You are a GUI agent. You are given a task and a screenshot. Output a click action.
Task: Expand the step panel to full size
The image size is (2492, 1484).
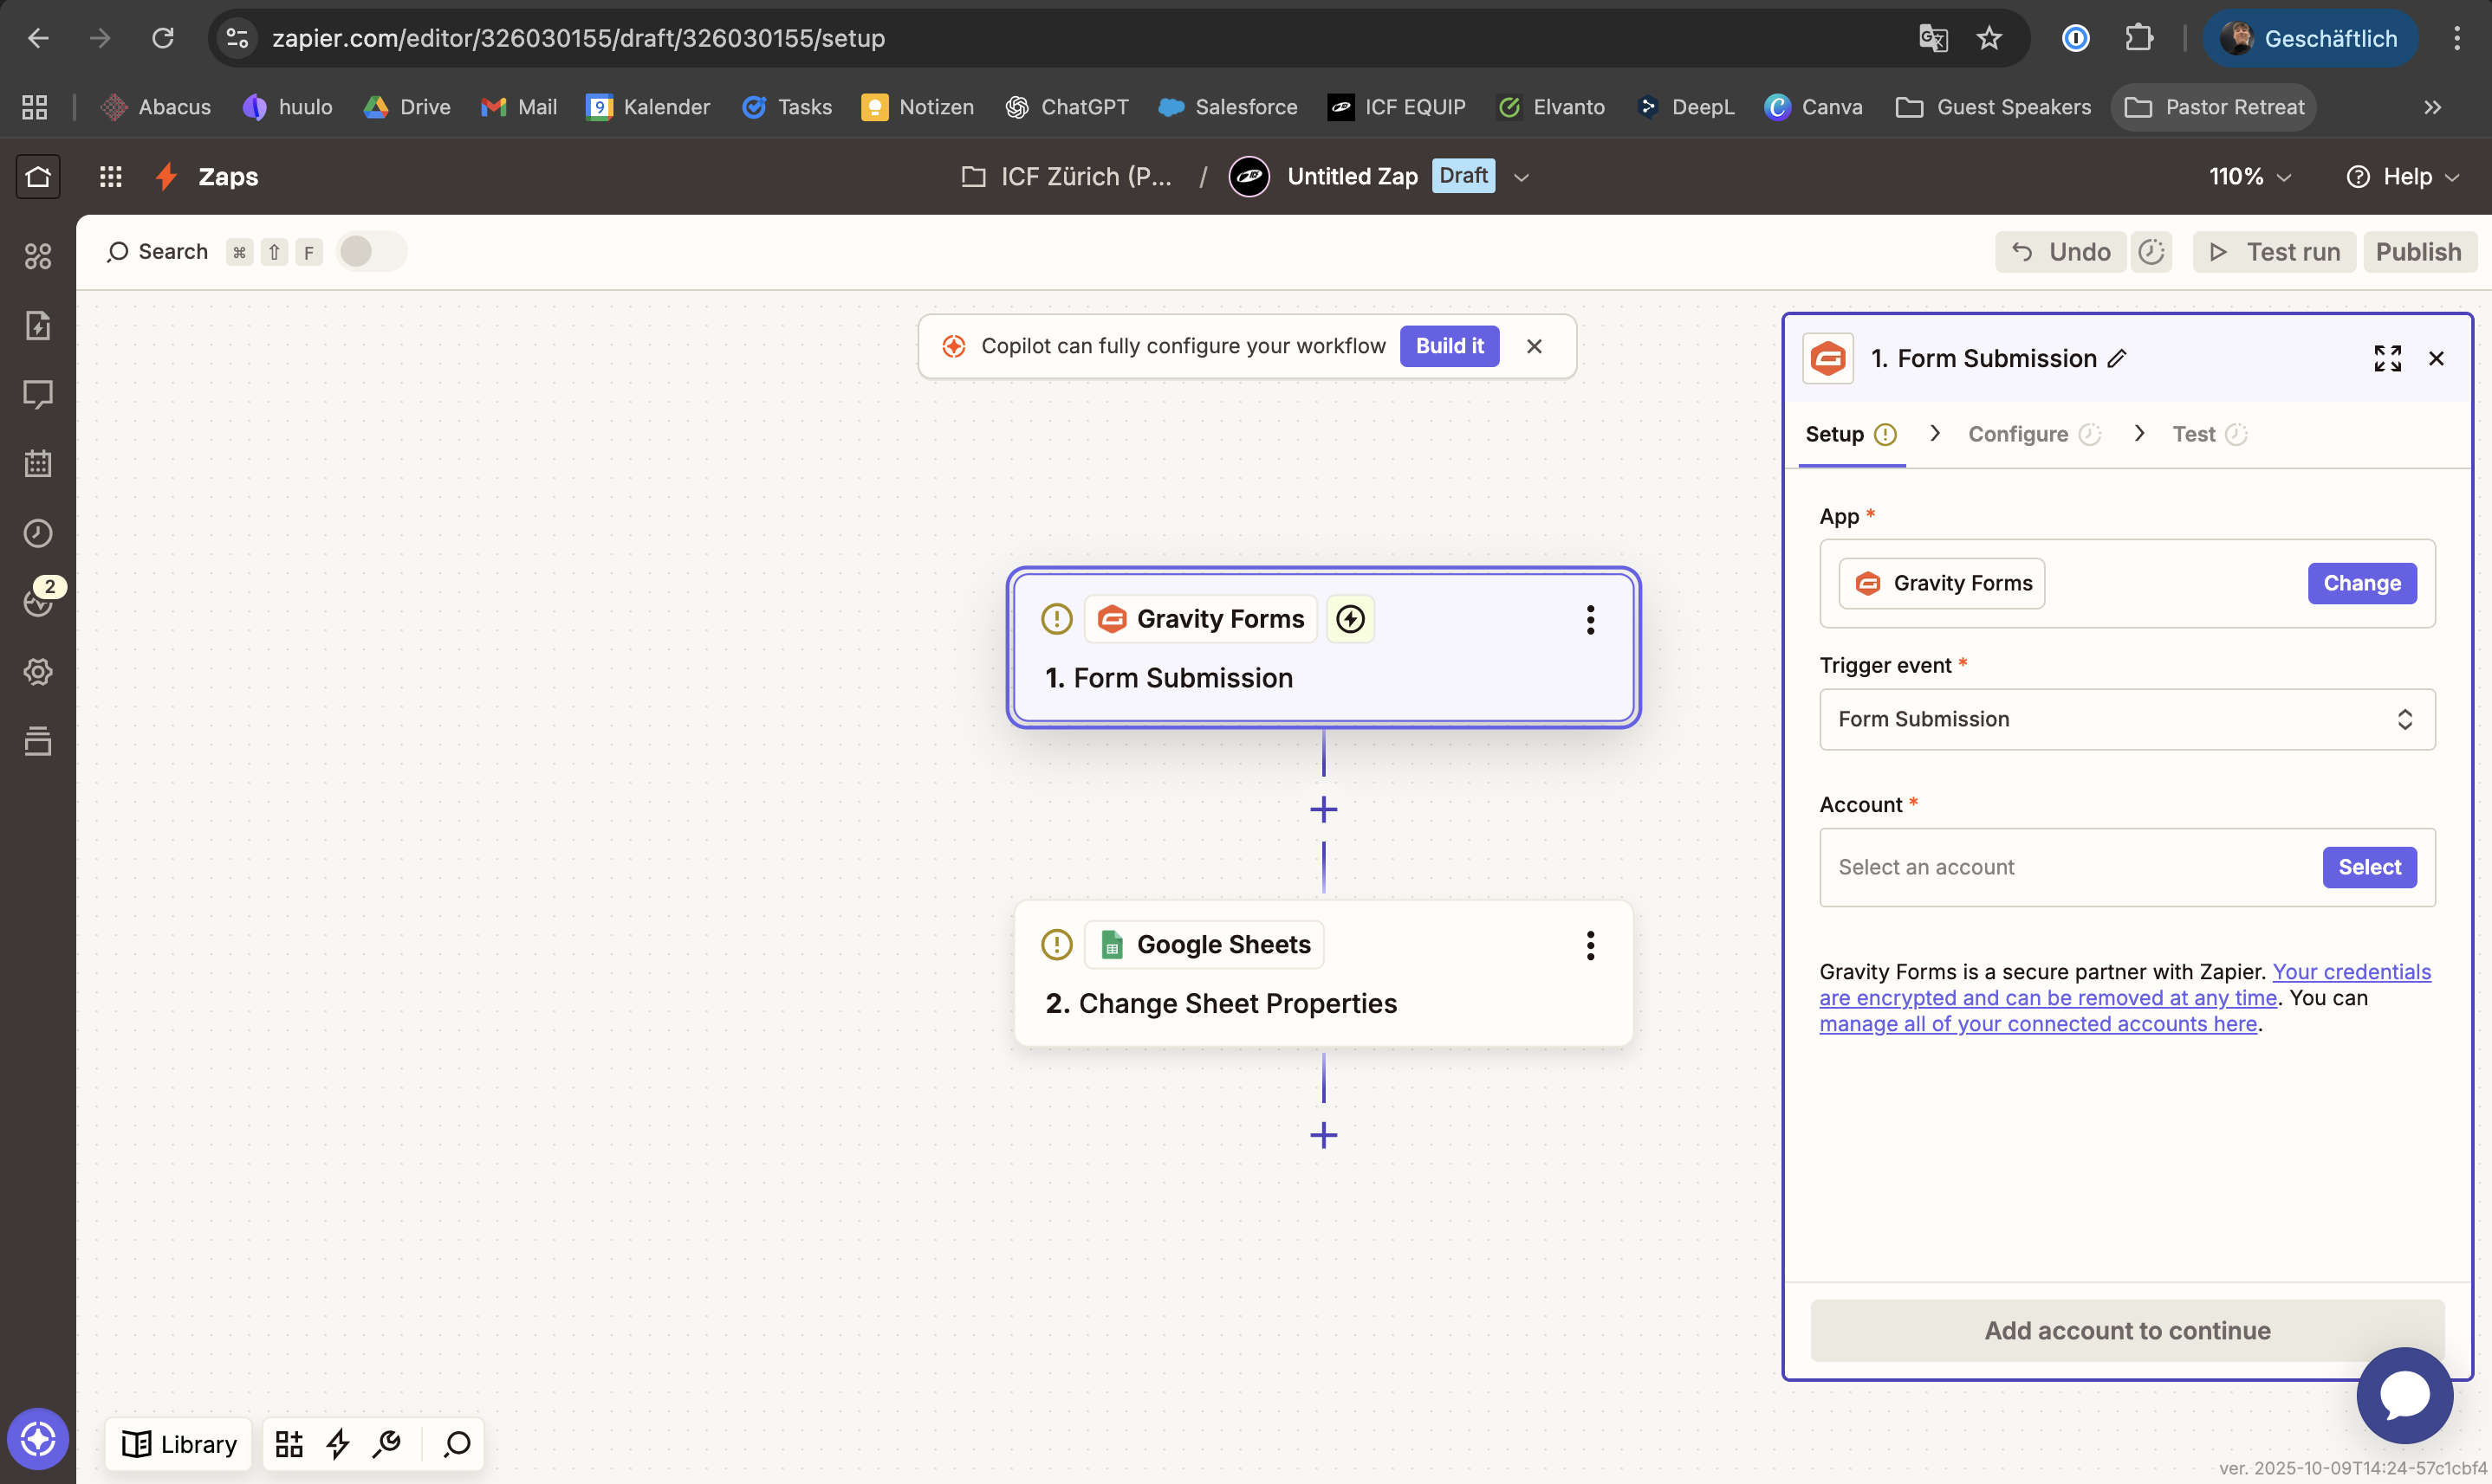2387,359
